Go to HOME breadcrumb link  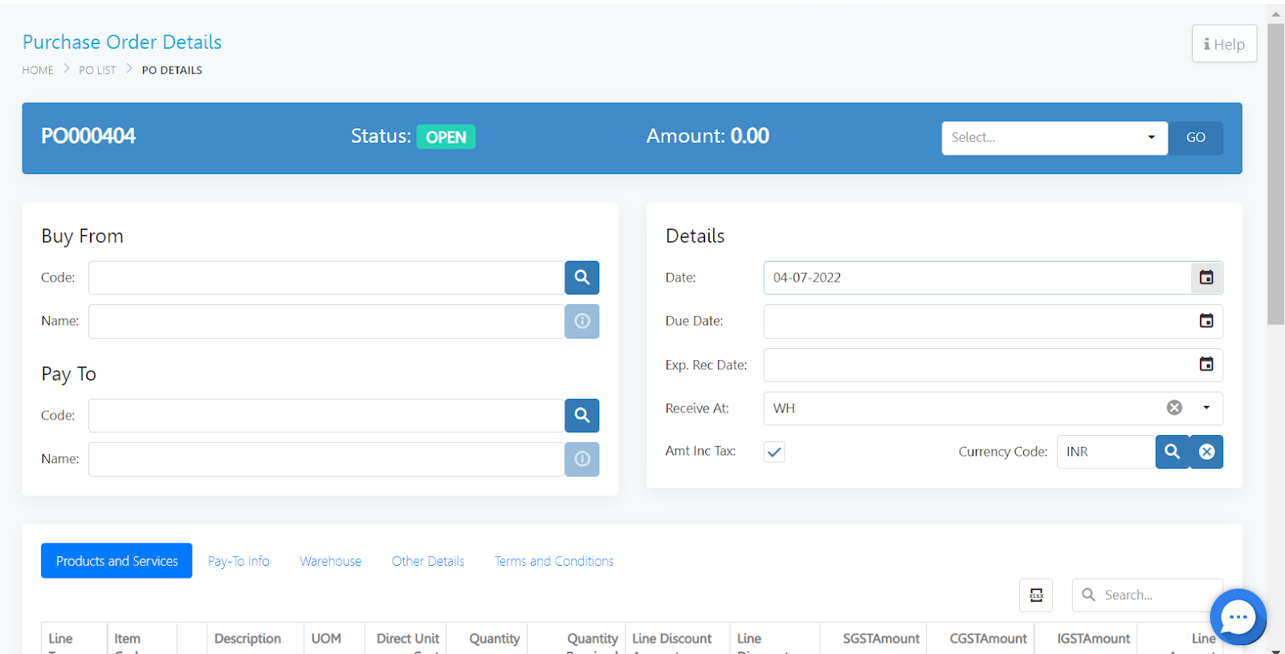pos(38,71)
